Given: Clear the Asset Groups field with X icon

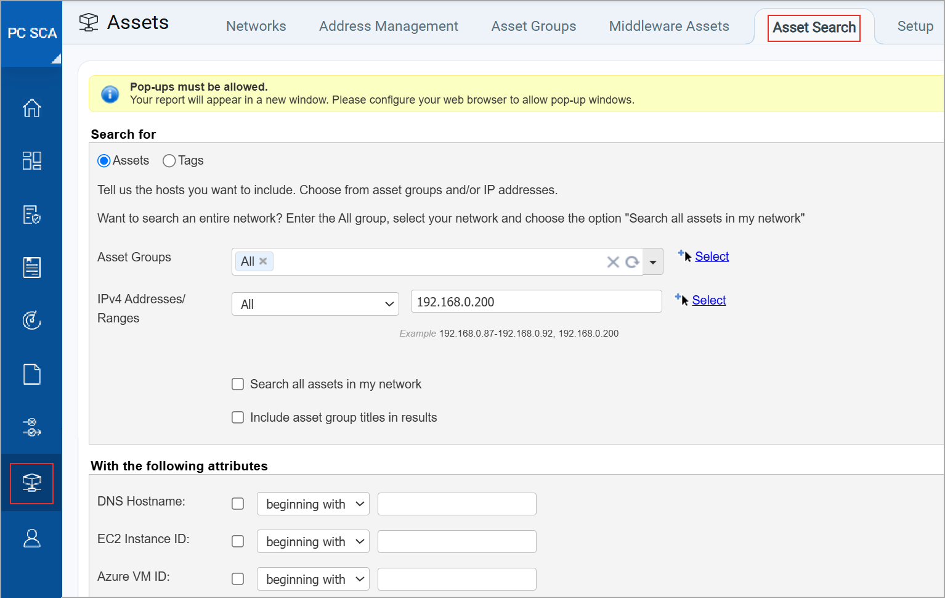Looking at the screenshot, I should [612, 262].
